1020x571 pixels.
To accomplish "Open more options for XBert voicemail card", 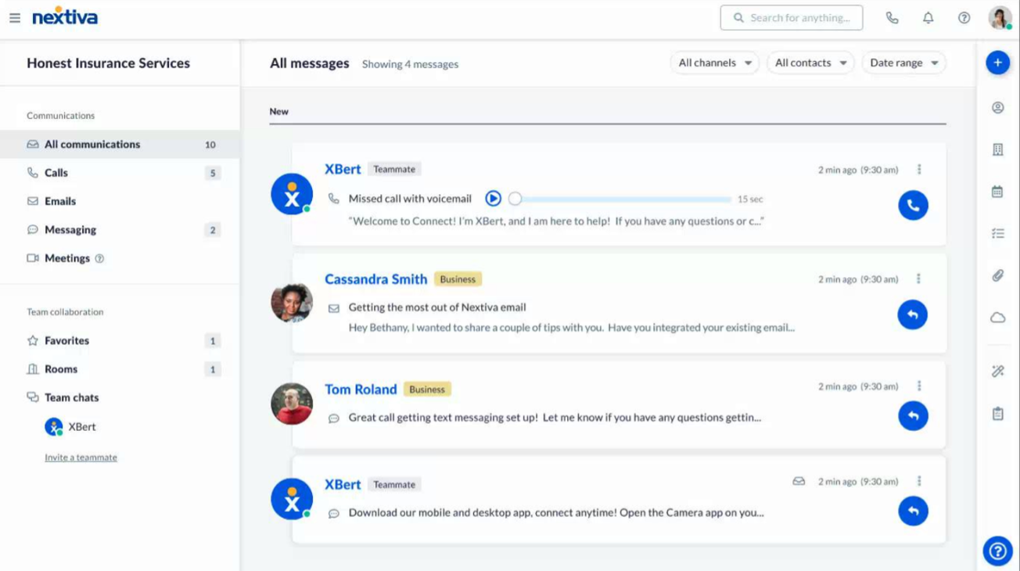I will click(919, 170).
